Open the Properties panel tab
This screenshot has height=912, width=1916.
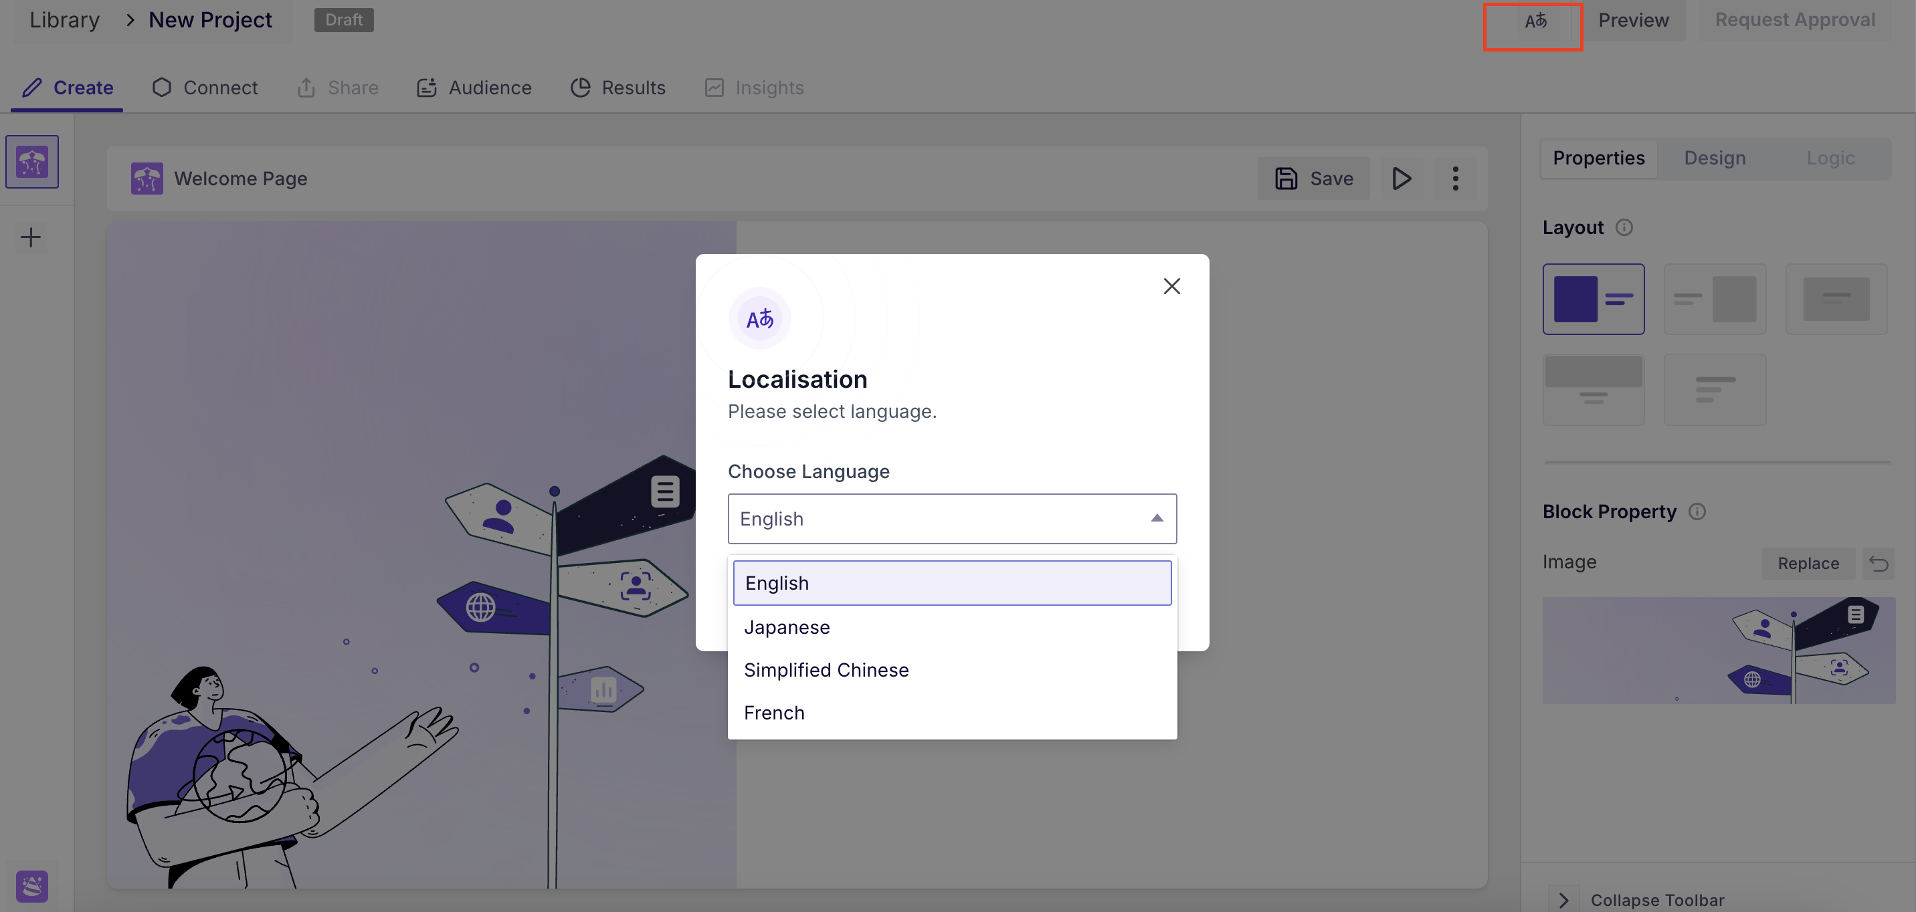pyautogui.click(x=1598, y=158)
